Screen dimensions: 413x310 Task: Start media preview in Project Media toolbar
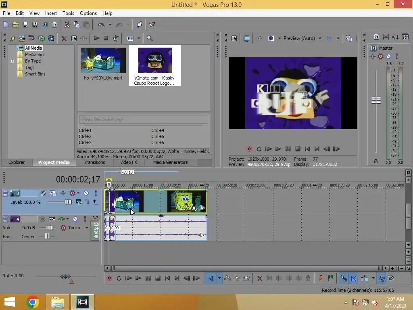click(x=96, y=38)
